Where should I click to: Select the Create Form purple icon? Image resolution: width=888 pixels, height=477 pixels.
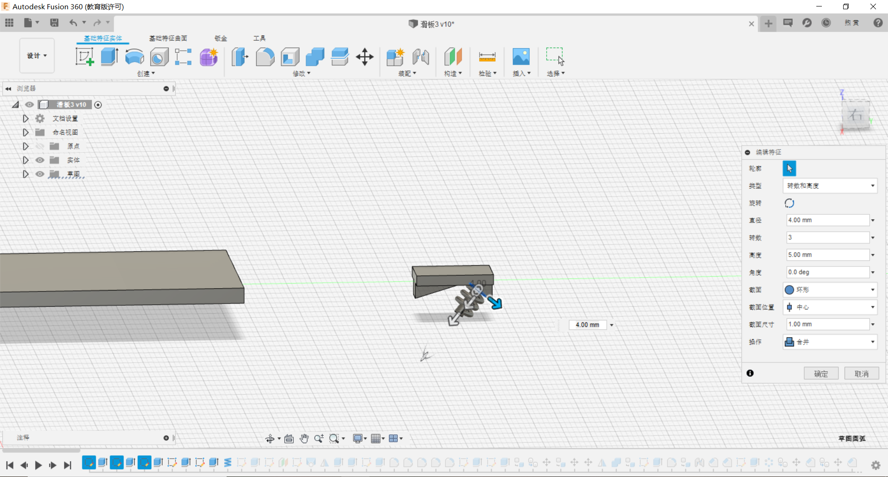coord(209,57)
